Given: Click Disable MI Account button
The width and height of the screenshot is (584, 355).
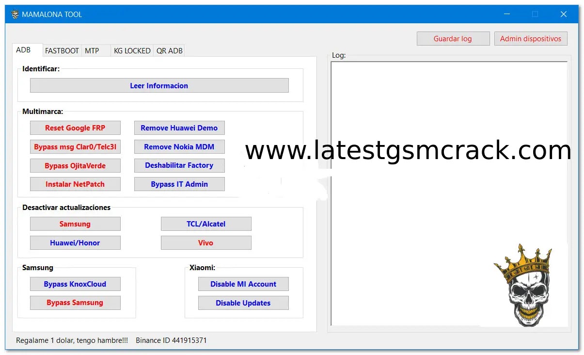Looking at the screenshot, I should [x=243, y=284].
